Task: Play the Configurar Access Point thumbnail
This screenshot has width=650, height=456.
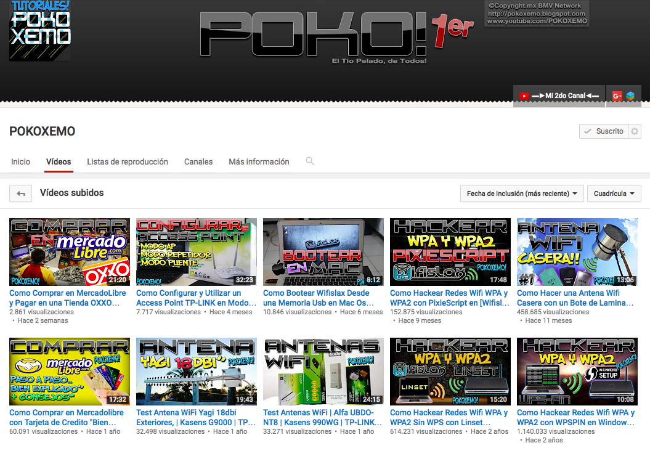Action: click(197, 252)
